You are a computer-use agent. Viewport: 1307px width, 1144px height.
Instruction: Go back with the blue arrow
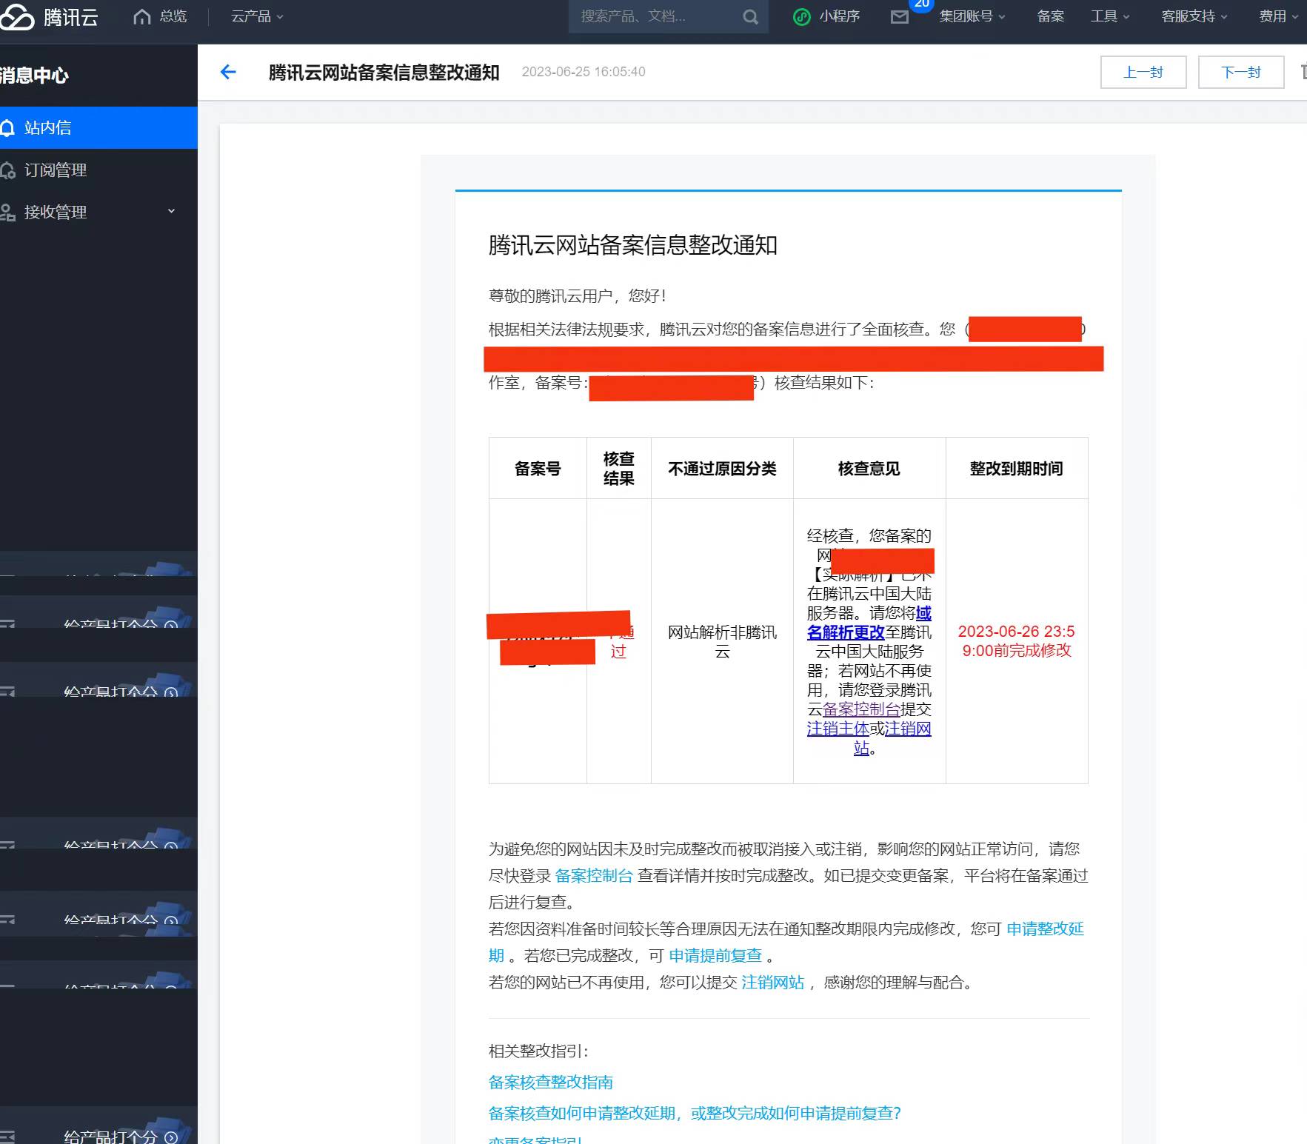coord(228,72)
